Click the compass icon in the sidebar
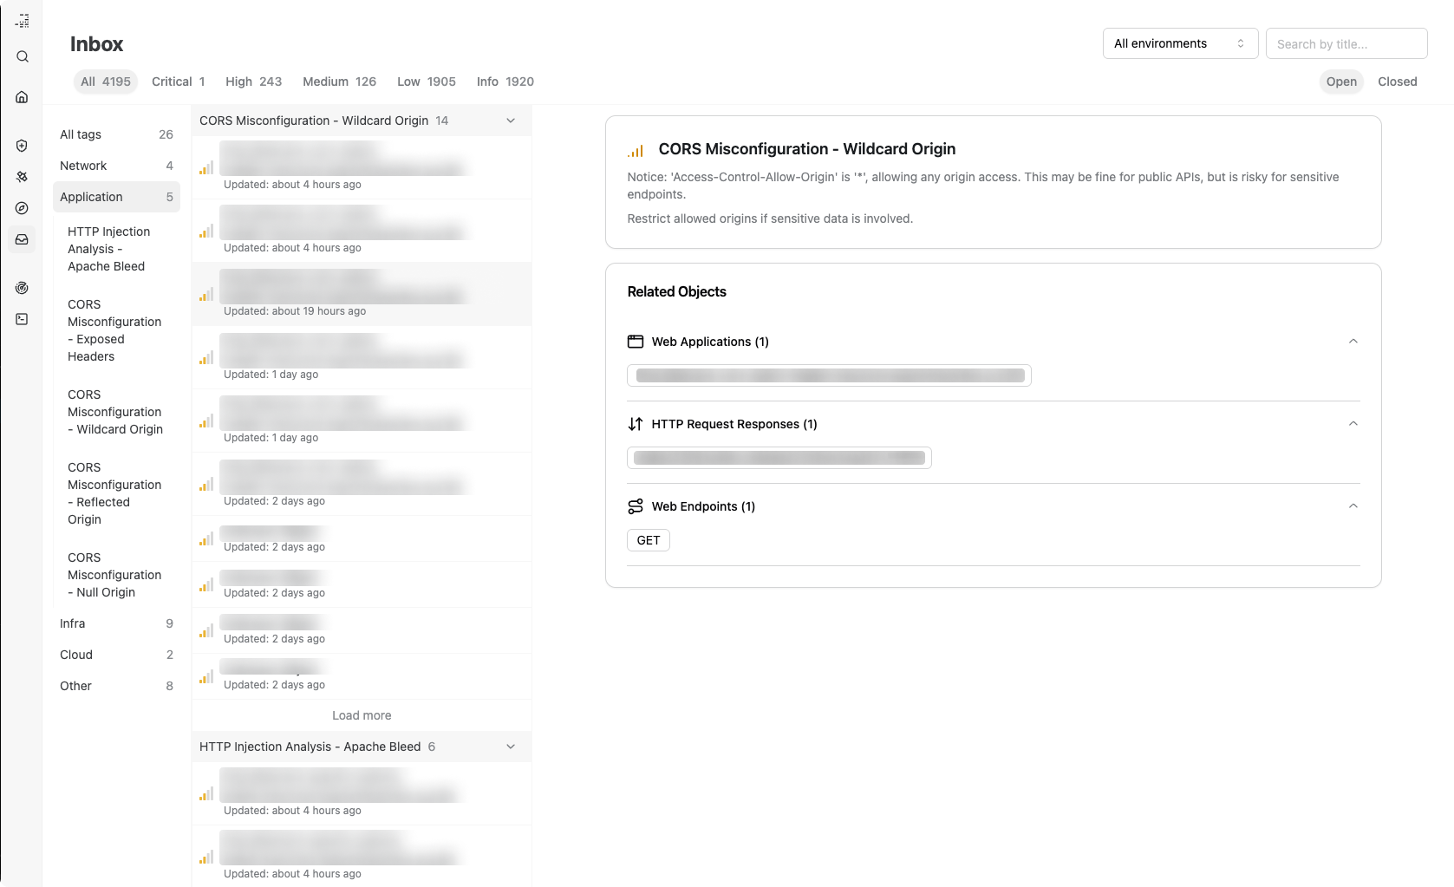Viewport: 1454px width, 887px height. (x=23, y=208)
